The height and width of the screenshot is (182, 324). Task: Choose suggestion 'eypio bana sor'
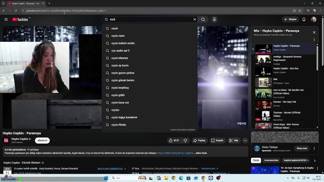[x=150, y=103]
